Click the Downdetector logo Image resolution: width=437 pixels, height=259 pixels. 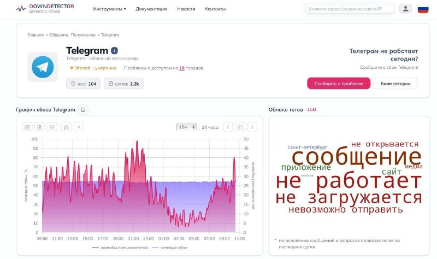click(x=45, y=9)
